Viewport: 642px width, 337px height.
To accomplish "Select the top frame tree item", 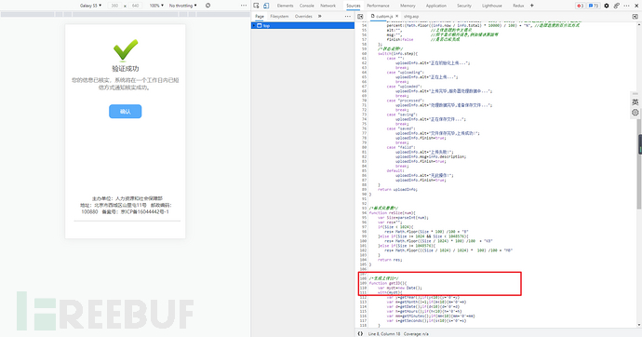I will [x=302, y=25].
